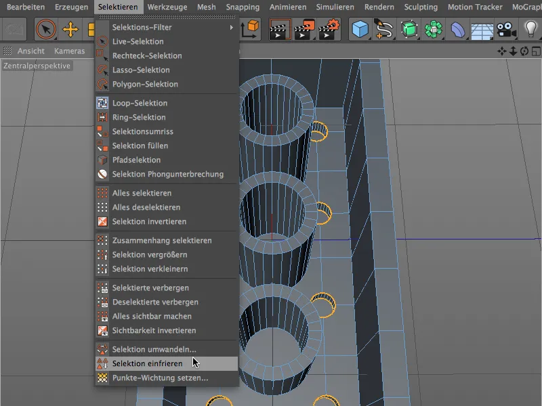The image size is (542, 406).
Task: Select the spline pen tool icon
Action: [x=383, y=29]
